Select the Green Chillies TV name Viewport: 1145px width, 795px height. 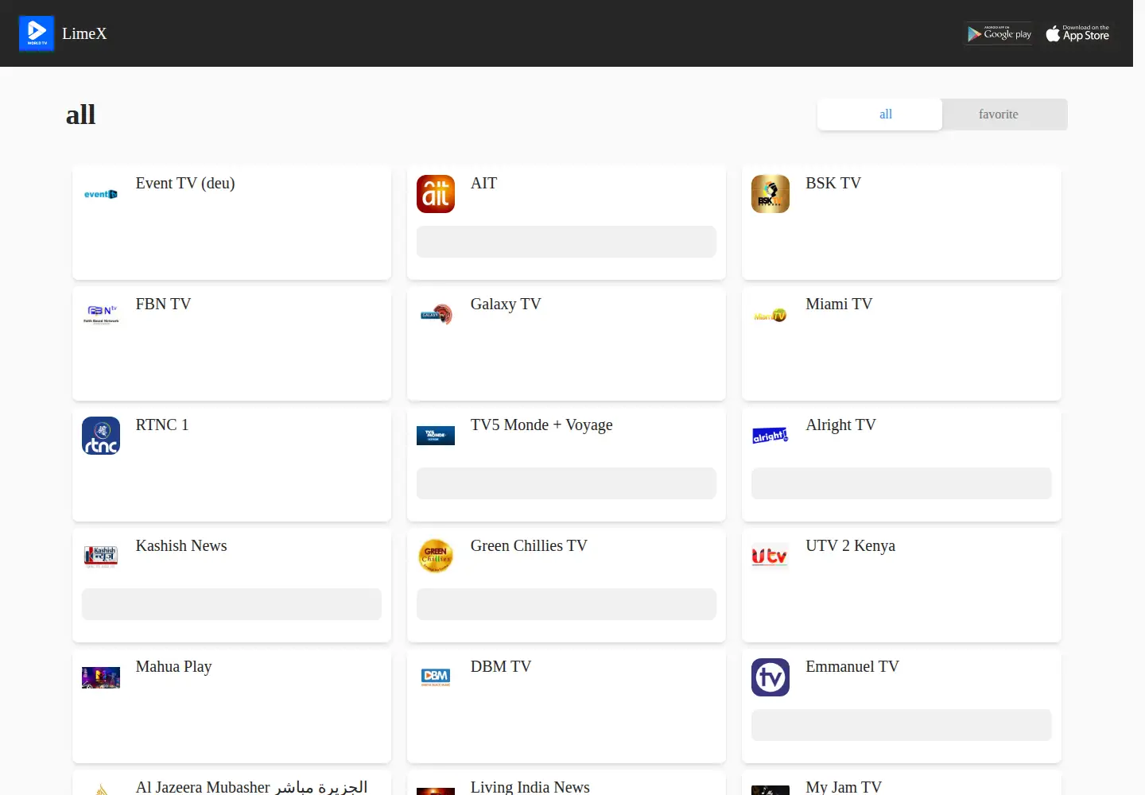pyautogui.click(x=529, y=545)
